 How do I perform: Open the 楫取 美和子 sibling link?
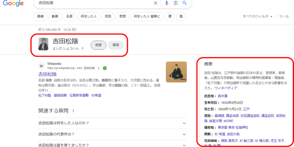coord(229,141)
